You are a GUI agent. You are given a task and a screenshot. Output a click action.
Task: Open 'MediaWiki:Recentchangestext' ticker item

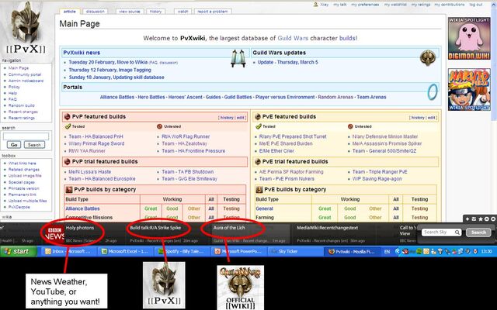point(328,228)
